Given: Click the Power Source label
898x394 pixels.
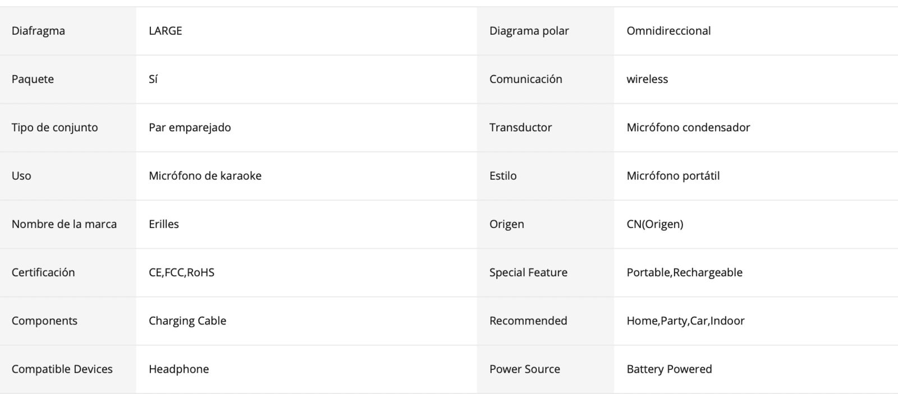Looking at the screenshot, I should [x=525, y=369].
